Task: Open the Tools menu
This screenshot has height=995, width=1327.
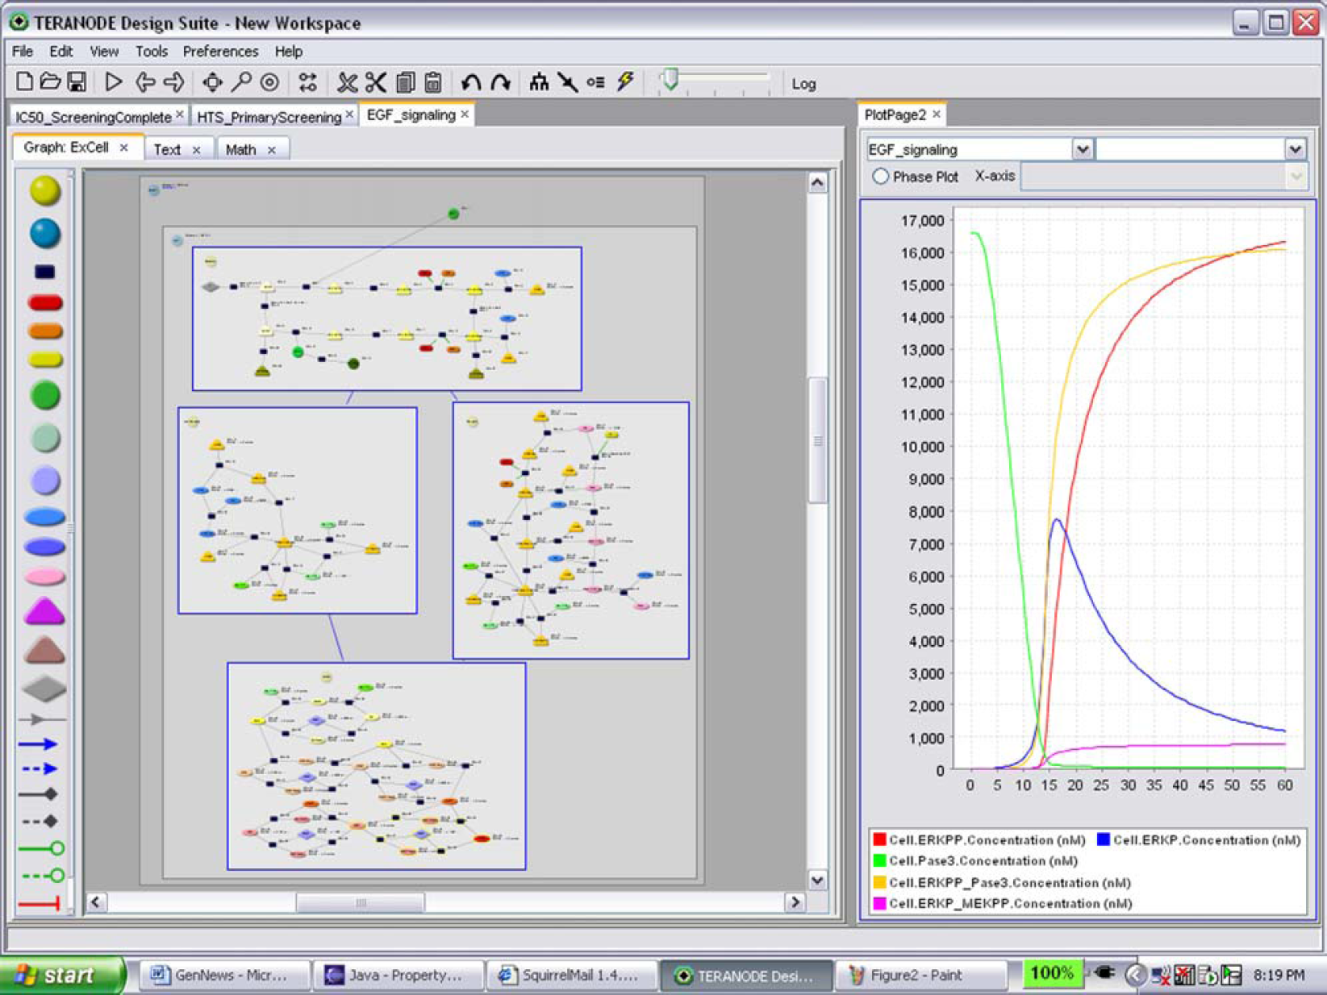Action: (x=151, y=52)
